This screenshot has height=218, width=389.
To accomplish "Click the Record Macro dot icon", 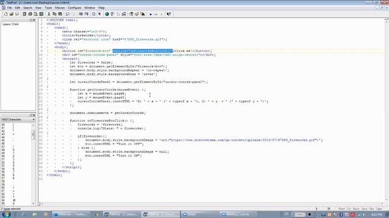I will point(150,15).
